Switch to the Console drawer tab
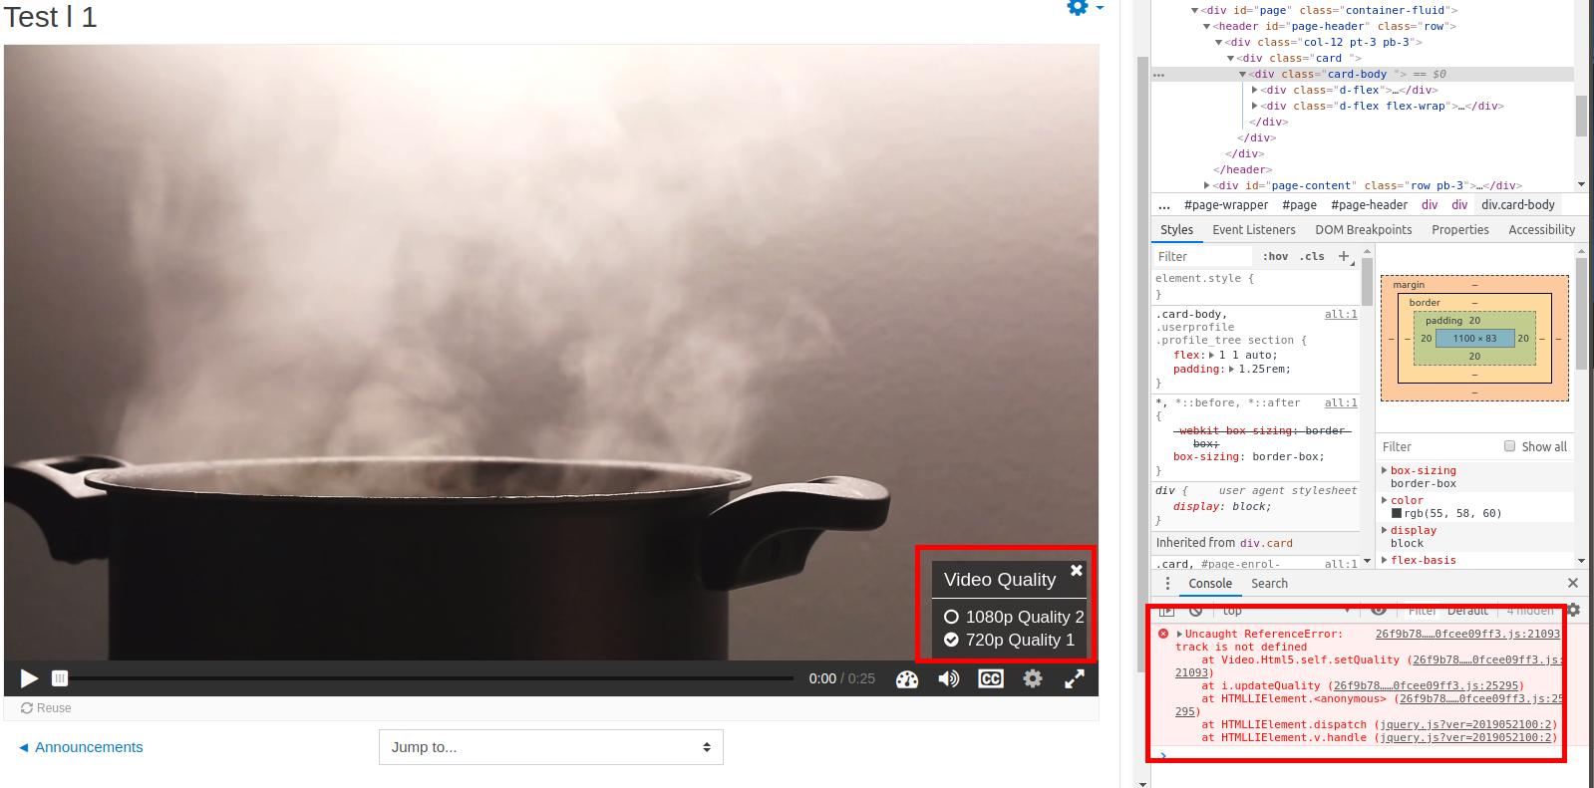Image resolution: width=1594 pixels, height=788 pixels. (x=1210, y=584)
